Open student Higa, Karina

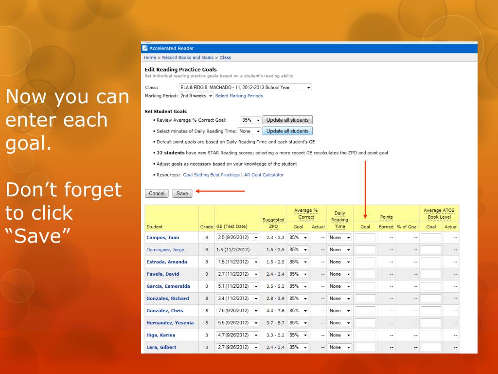160,335
